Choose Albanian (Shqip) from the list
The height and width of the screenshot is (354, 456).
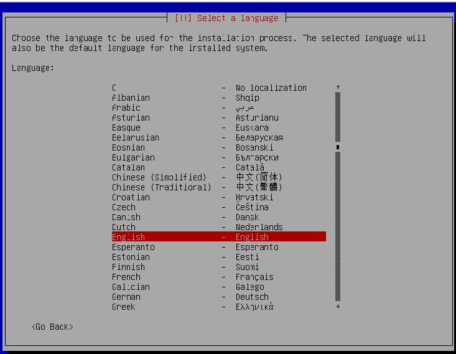[219, 98]
